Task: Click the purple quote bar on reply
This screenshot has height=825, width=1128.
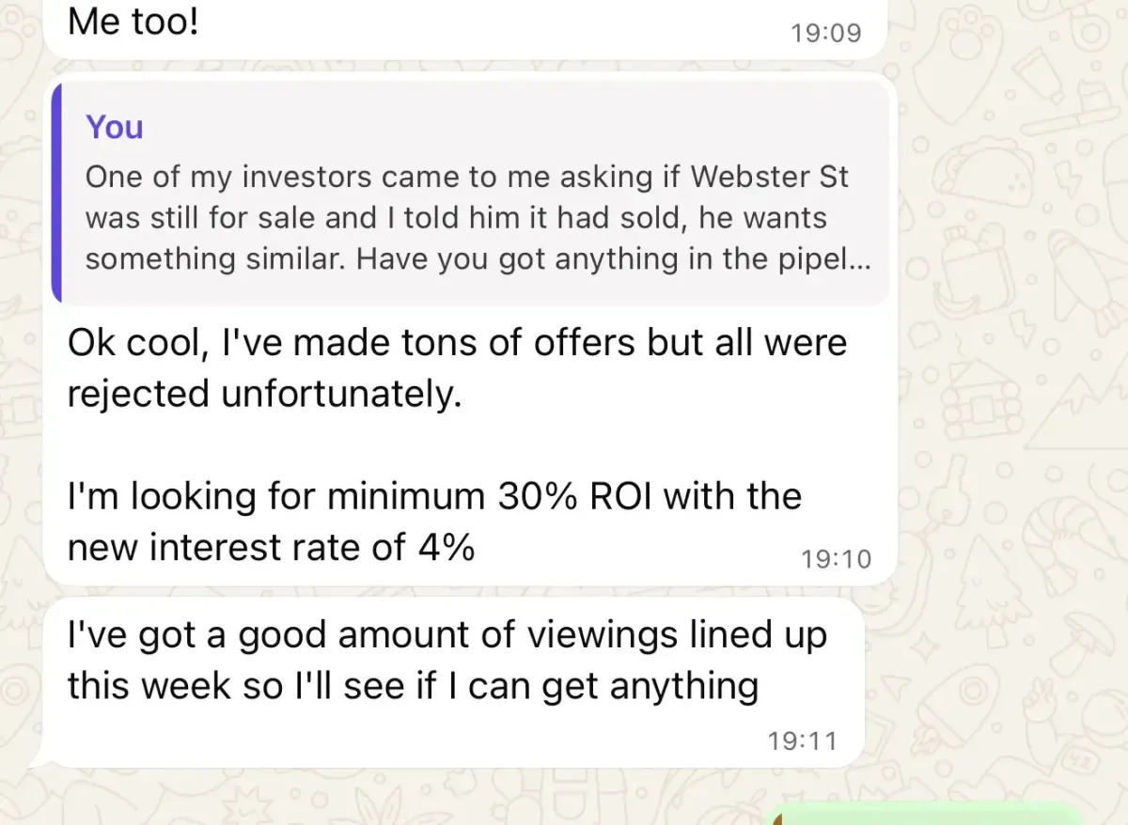Action: click(x=57, y=193)
